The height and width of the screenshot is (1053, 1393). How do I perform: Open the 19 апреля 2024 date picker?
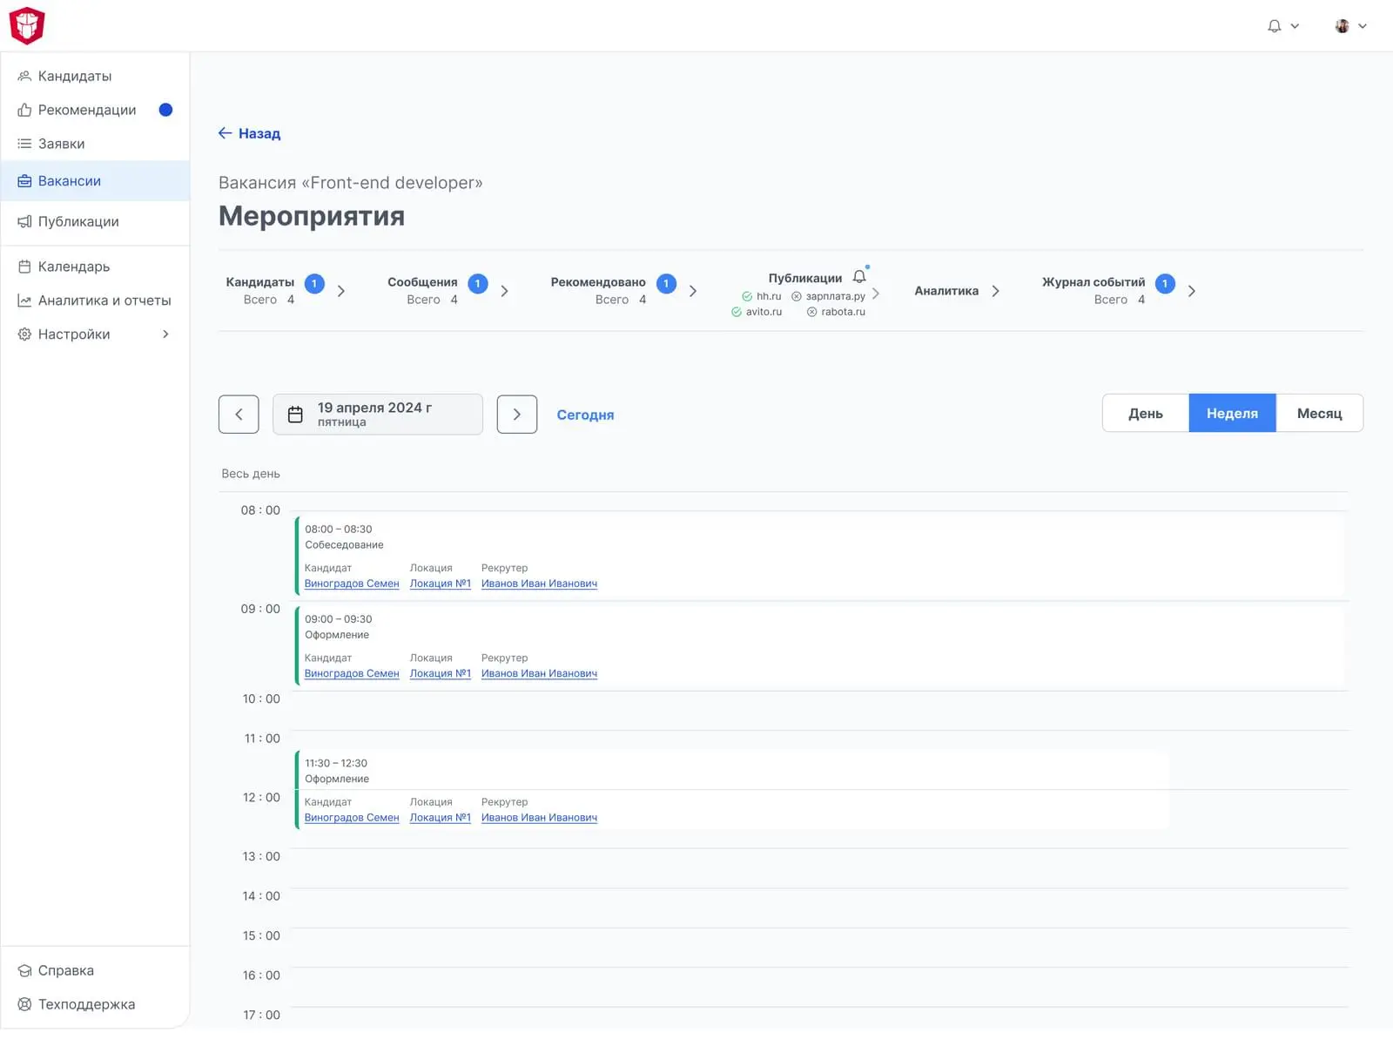[377, 415]
